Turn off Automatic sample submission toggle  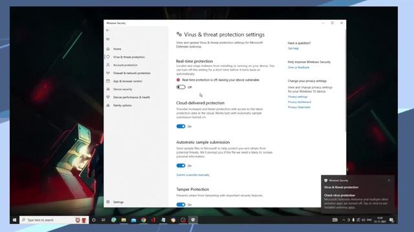pyautogui.click(x=181, y=166)
